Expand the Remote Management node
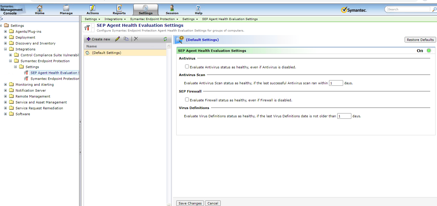Viewport: 437px width, 206px height. click(5, 96)
